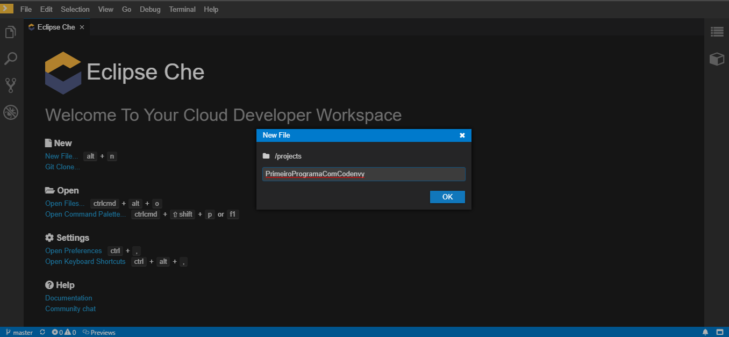The image size is (729, 337).
Task: Click the file name input field
Action: point(364,174)
